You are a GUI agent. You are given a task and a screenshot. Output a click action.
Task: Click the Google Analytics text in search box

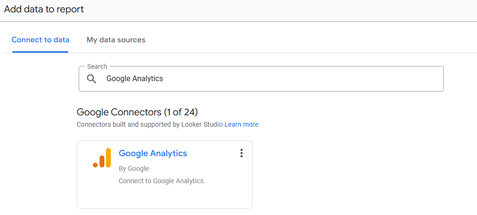point(135,79)
